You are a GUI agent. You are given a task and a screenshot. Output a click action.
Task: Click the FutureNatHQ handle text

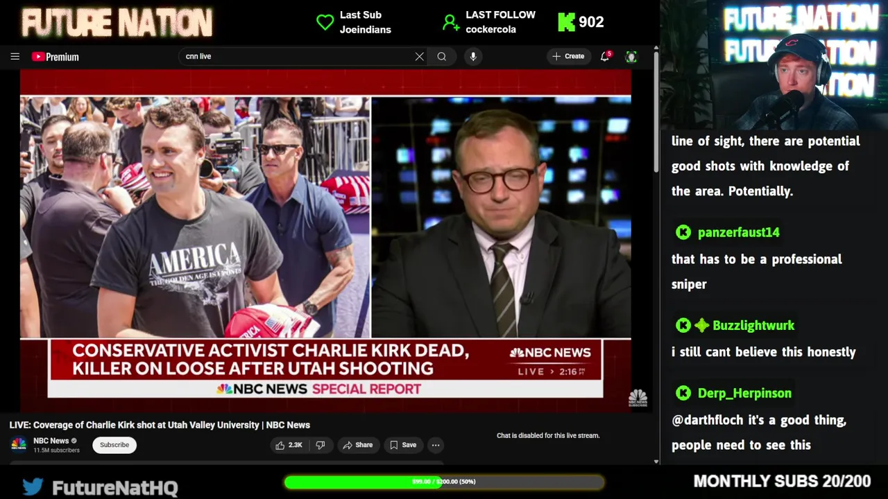(115, 488)
